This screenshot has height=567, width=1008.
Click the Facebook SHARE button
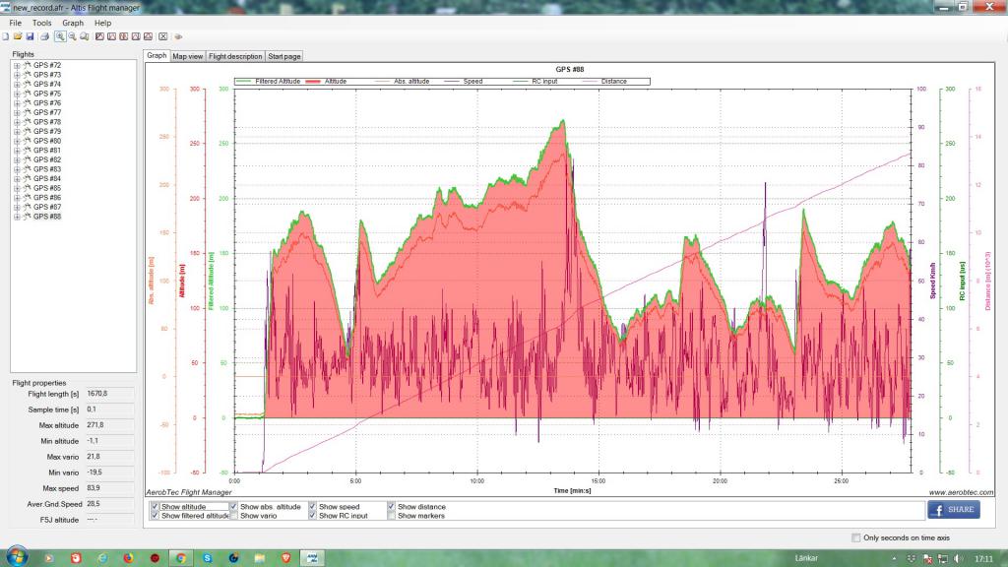pos(953,510)
